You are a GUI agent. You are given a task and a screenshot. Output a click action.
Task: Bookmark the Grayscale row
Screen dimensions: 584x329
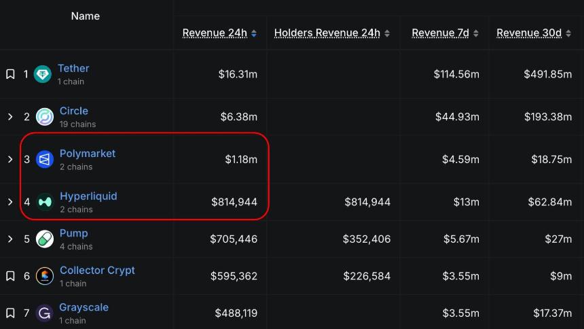(x=10, y=313)
